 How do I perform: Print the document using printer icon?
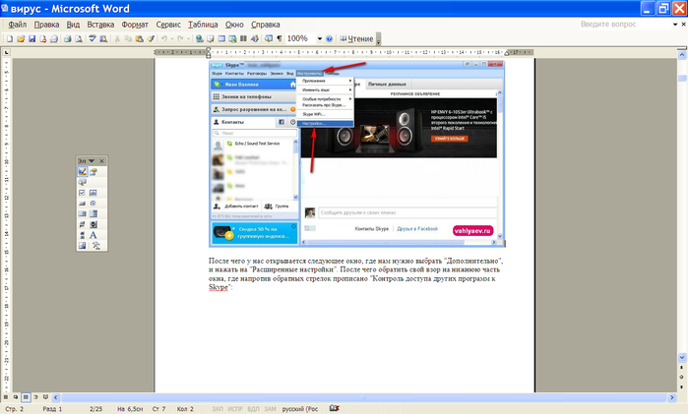point(68,39)
